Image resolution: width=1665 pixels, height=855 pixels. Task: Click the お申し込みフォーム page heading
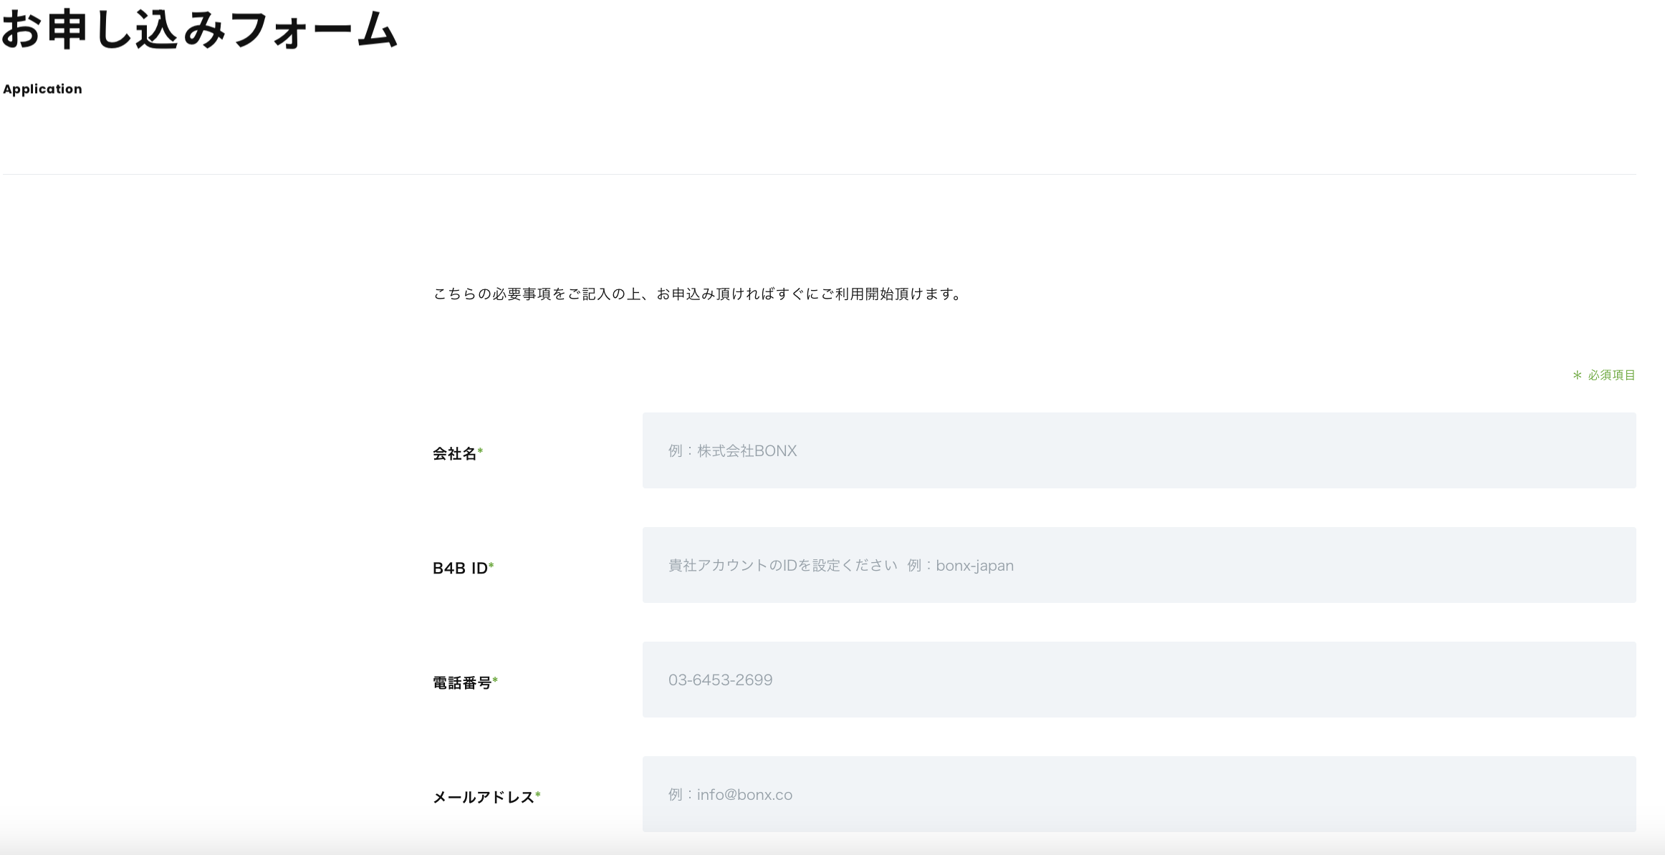click(200, 30)
